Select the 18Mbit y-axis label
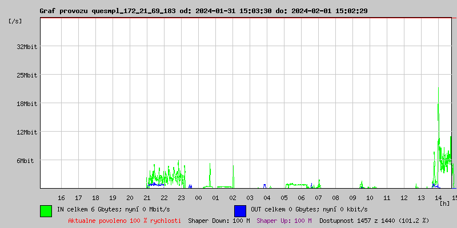Viewport: 457px width, 228px height. click(x=27, y=104)
